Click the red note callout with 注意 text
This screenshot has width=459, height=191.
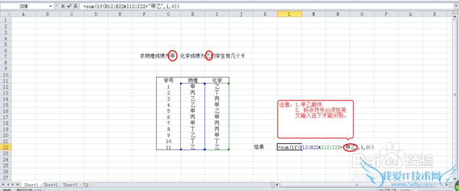click(x=316, y=118)
